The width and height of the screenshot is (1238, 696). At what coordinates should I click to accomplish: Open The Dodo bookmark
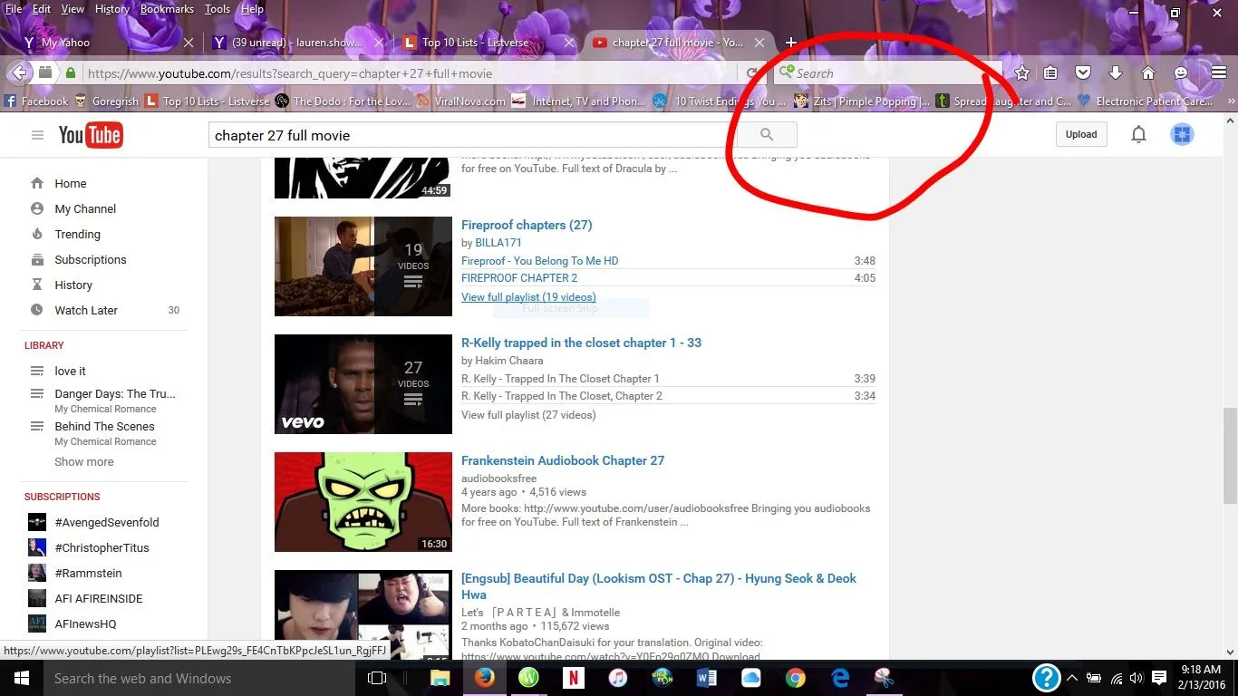(x=343, y=101)
